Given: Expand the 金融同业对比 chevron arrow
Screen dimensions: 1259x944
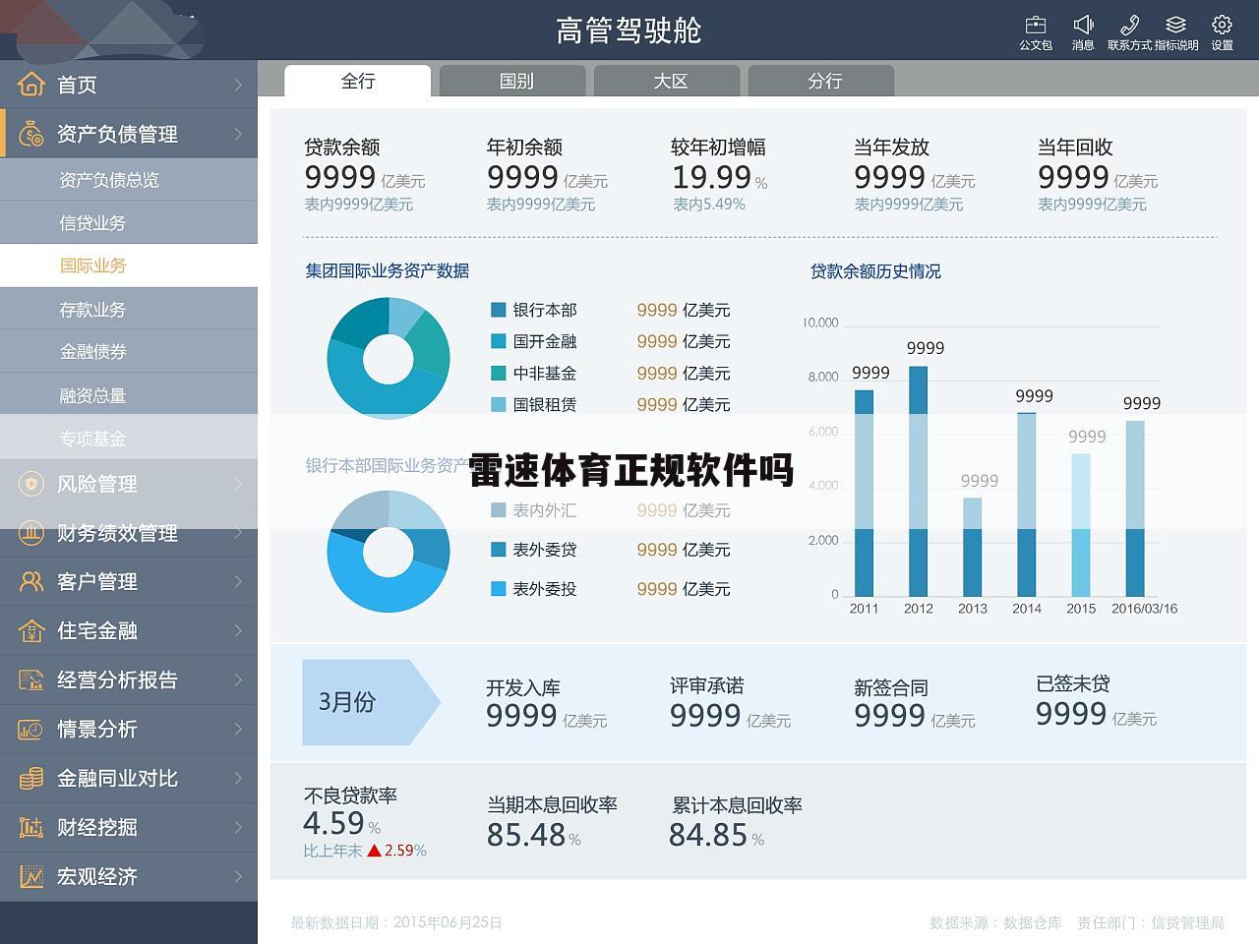Looking at the screenshot, I should tap(238, 778).
